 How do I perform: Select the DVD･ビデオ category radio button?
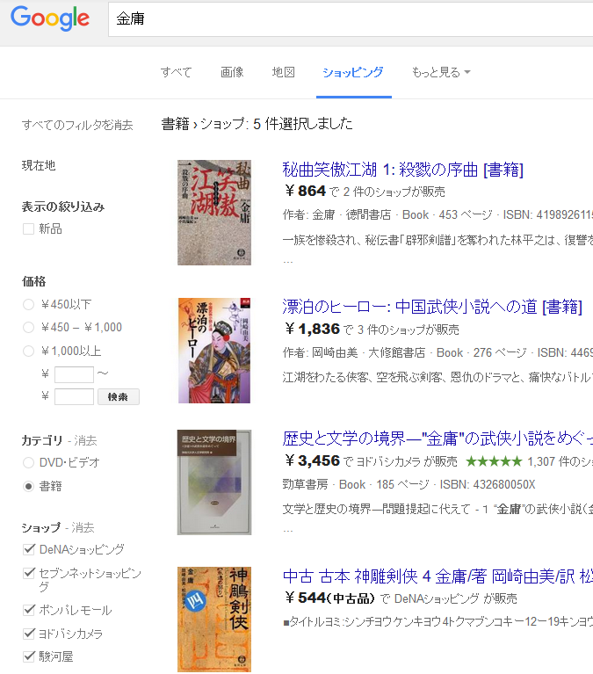coord(29,462)
